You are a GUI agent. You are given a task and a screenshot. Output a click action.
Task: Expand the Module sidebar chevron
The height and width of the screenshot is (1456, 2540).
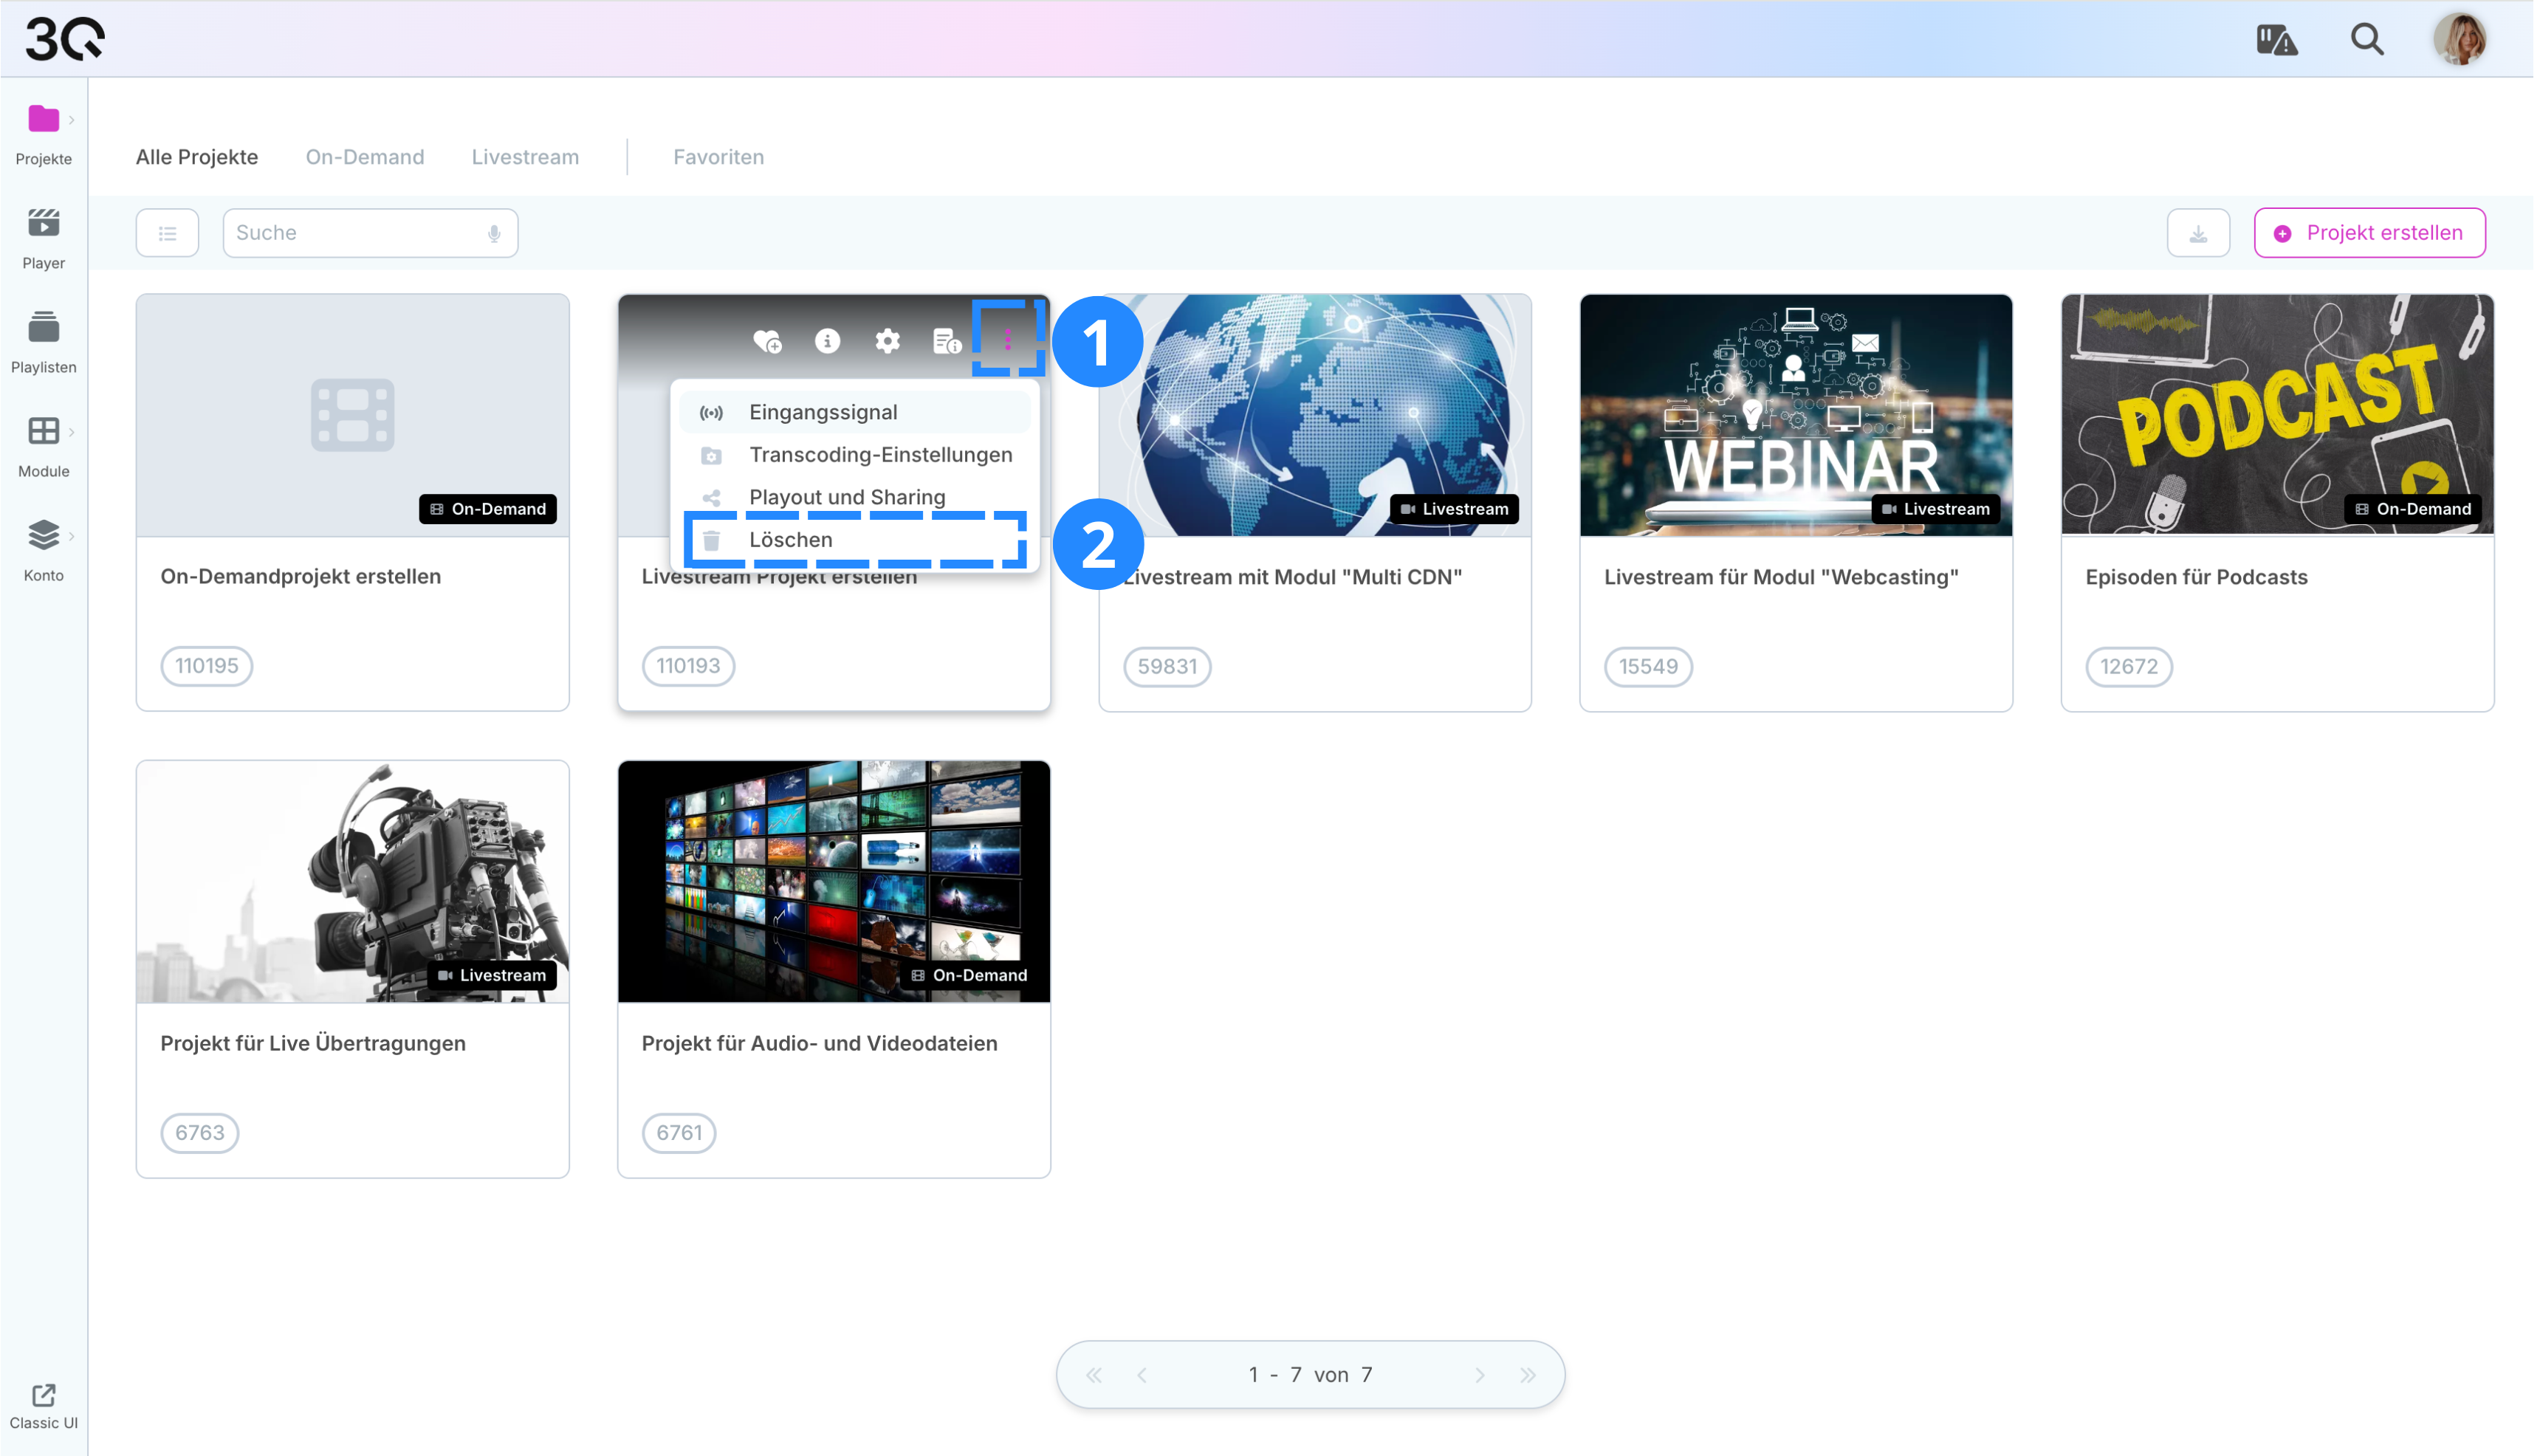72,431
